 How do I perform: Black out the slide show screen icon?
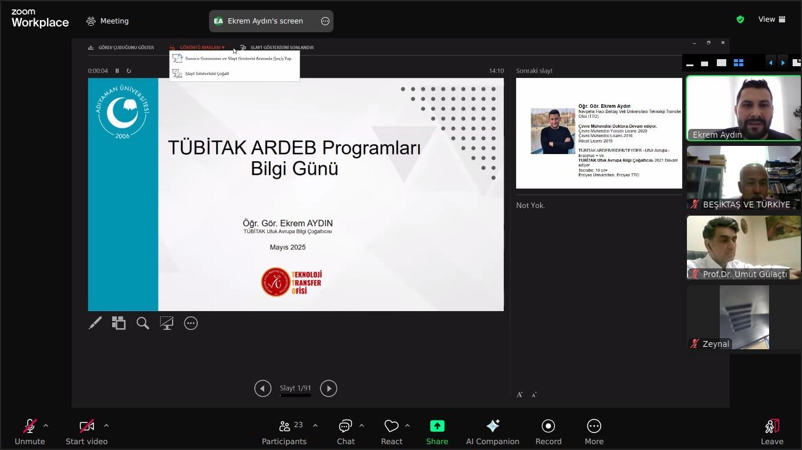click(167, 323)
